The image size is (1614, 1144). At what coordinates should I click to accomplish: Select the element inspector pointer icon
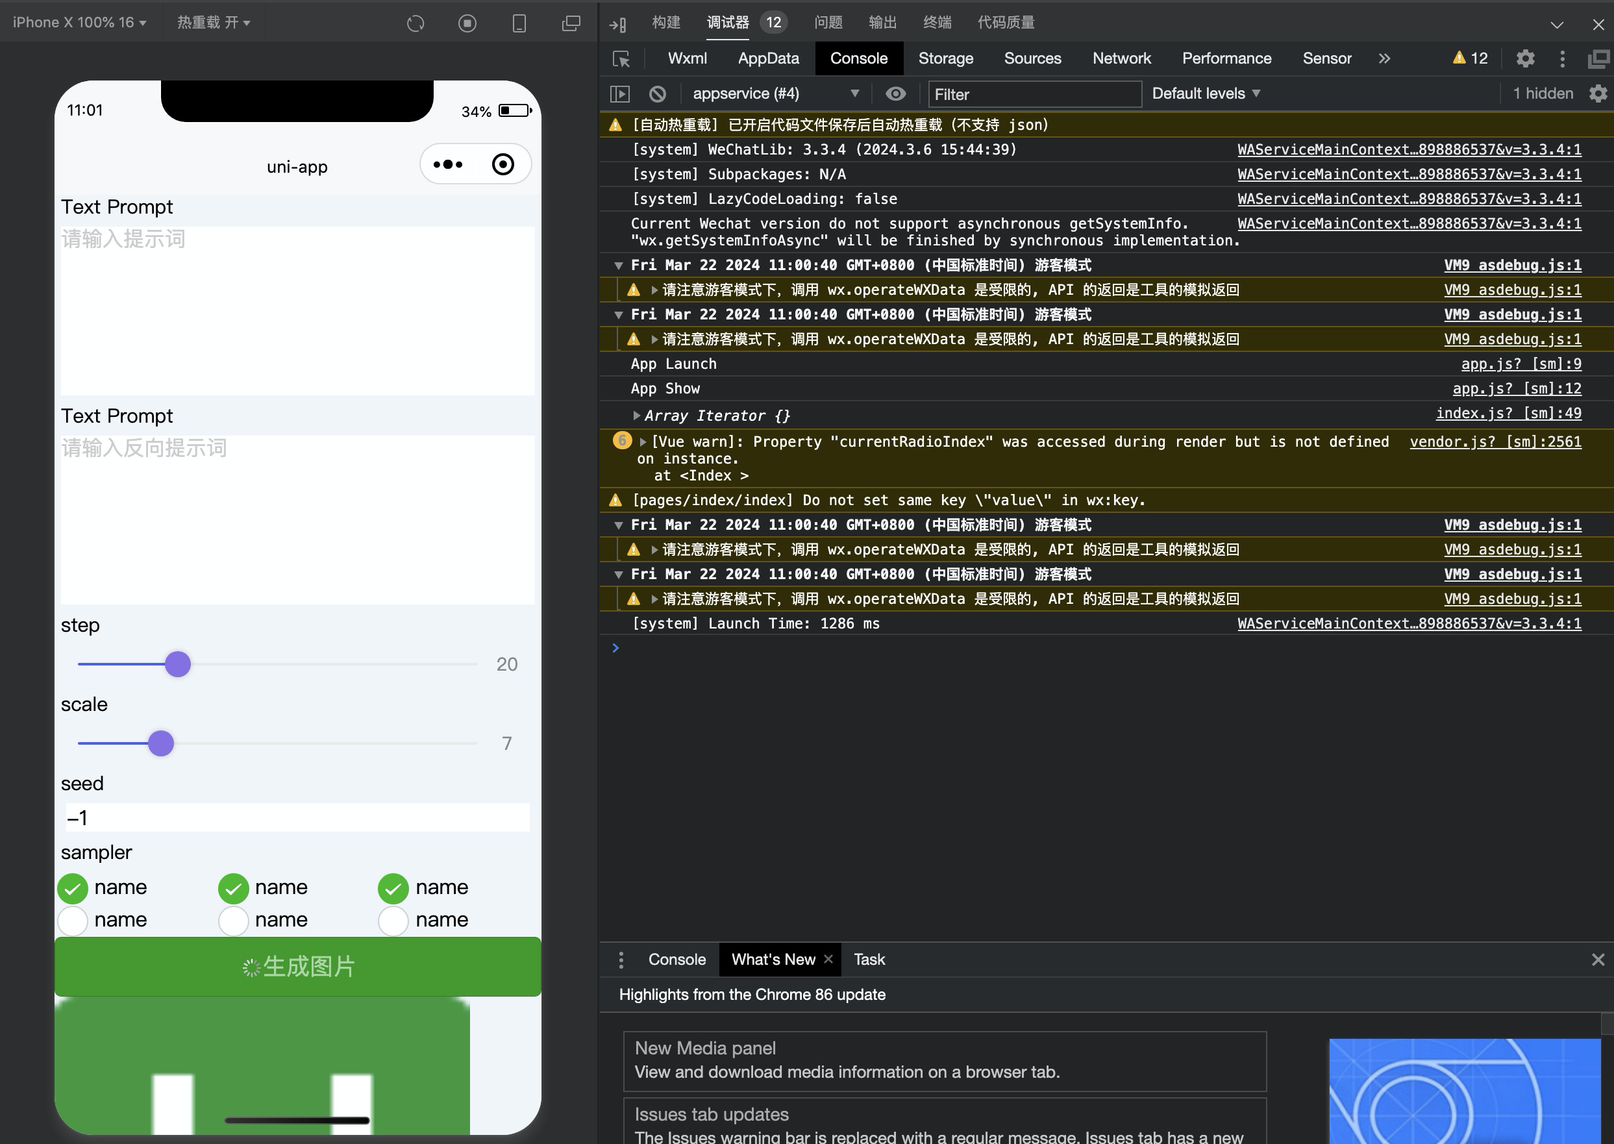[621, 58]
